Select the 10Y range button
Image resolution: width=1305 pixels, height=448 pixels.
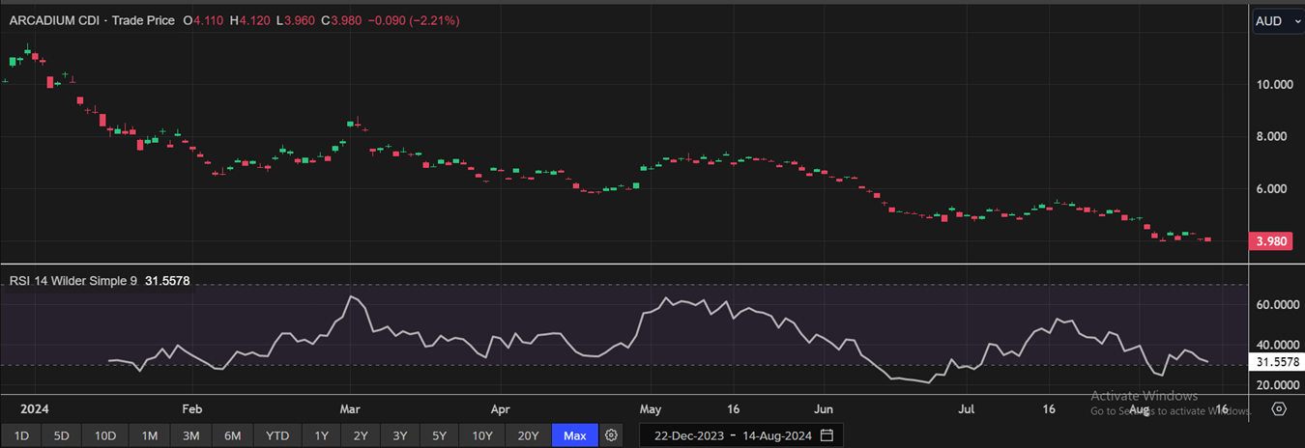(482, 435)
